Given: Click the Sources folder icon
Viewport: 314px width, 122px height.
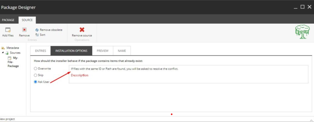Looking at the screenshot, I should [x=7, y=53].
